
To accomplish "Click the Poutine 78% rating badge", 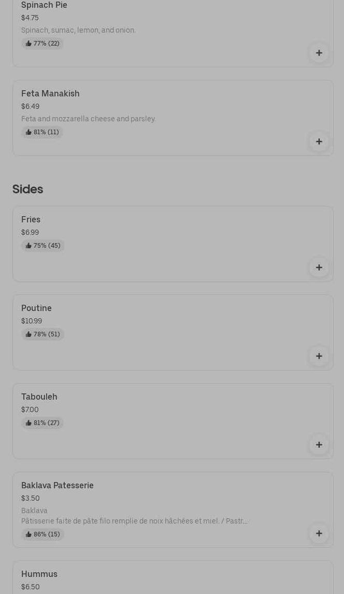I will [42, 334].
